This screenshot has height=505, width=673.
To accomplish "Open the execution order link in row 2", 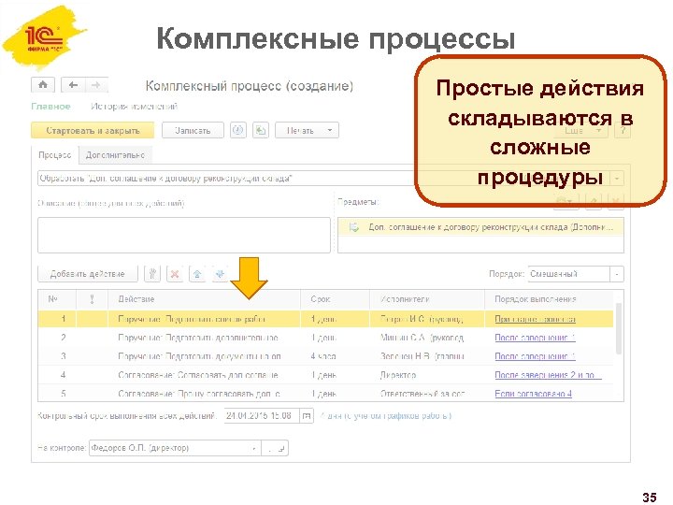I will point(535,338).
